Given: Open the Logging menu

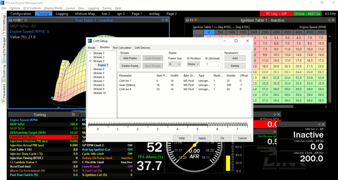Looking at the screenshot, I should coord(93,8).
